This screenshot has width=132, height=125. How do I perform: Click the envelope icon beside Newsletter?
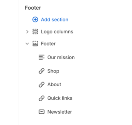42,112
